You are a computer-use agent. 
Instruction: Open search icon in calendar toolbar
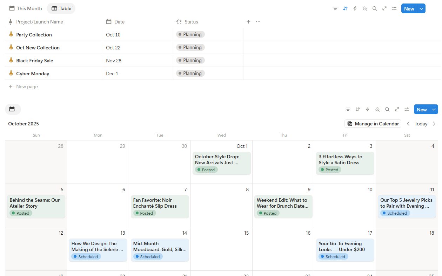387,109
